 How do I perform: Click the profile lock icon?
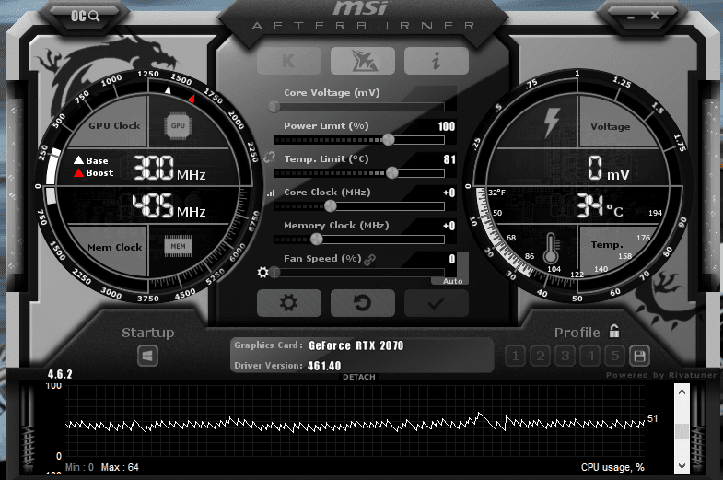[x=614, y=331]
